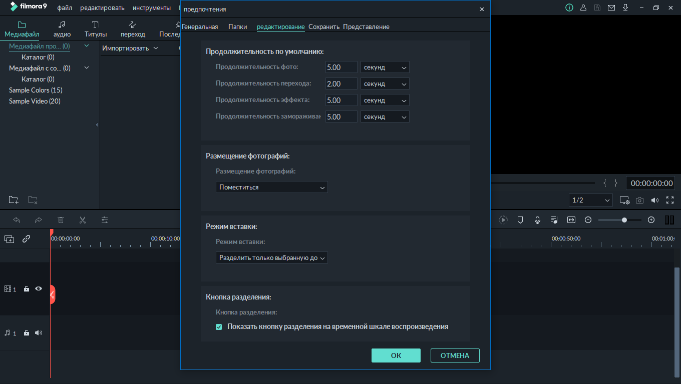Click the timeline zoom slider handle

point(624,220)
